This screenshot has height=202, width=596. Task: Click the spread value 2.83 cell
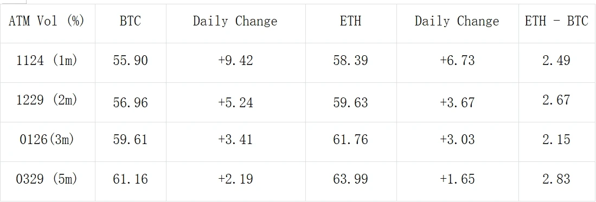[x=557, y=181]
